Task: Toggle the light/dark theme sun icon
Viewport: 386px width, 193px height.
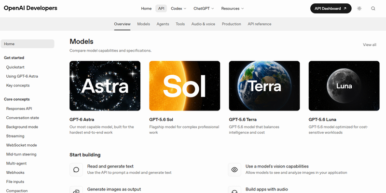Action: [359, 8]
